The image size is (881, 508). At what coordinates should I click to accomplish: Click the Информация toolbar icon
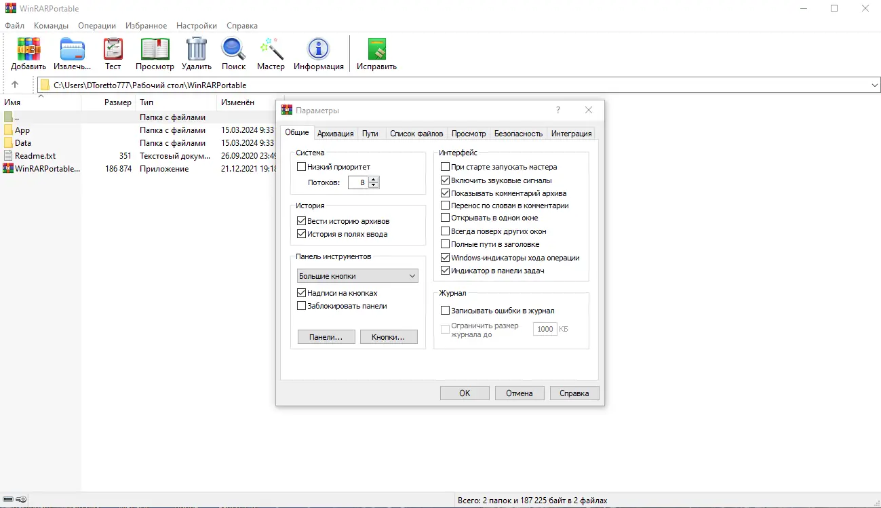tap(318, 49)
